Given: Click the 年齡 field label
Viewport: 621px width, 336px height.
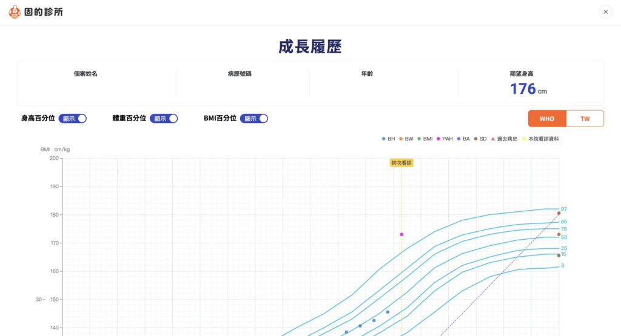Looking at the screenshot, I should coord(367,74).
